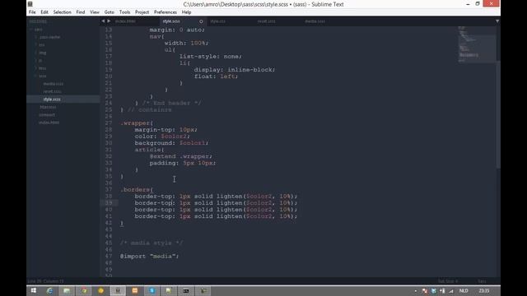527x296 pixels.
Task: Close the unsaved style.scss tab via its dot
Action: [201, 21]
